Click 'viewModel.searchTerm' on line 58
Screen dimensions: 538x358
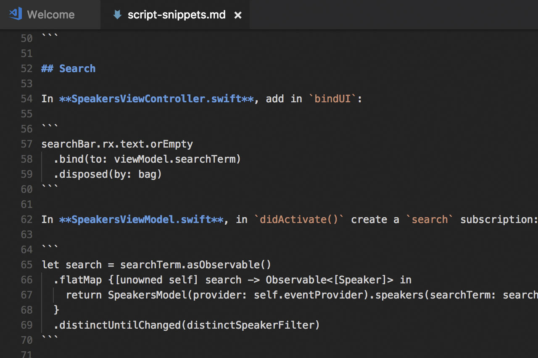pos(175,159)
